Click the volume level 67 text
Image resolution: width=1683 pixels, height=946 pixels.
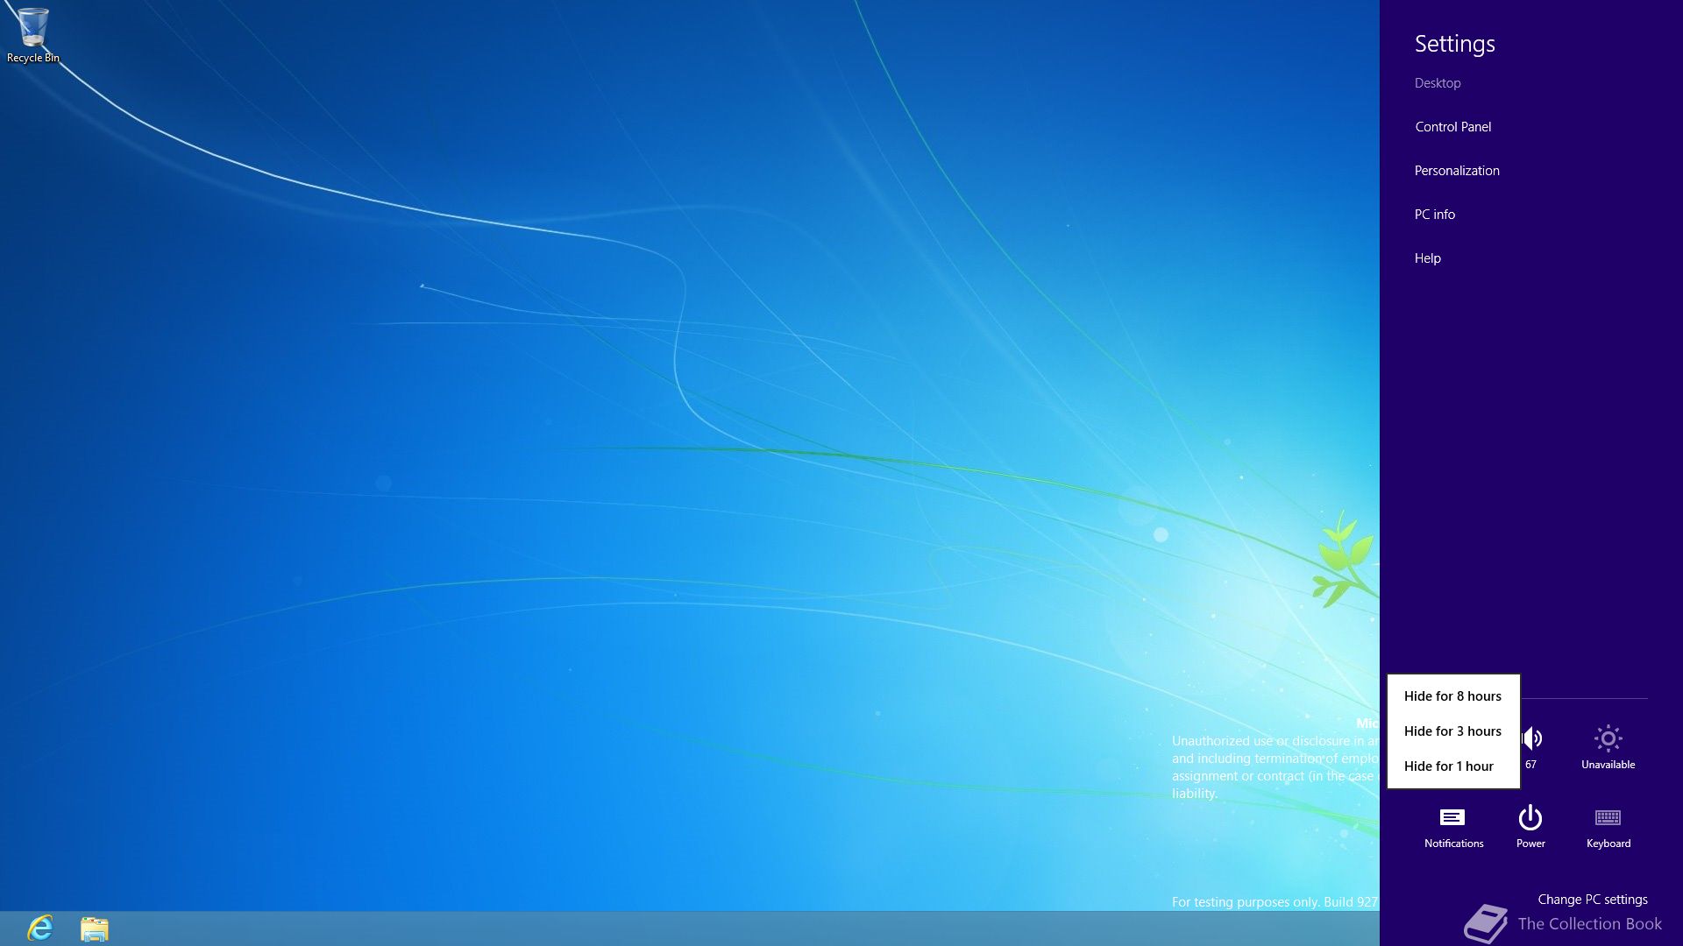coord(1530,765)
